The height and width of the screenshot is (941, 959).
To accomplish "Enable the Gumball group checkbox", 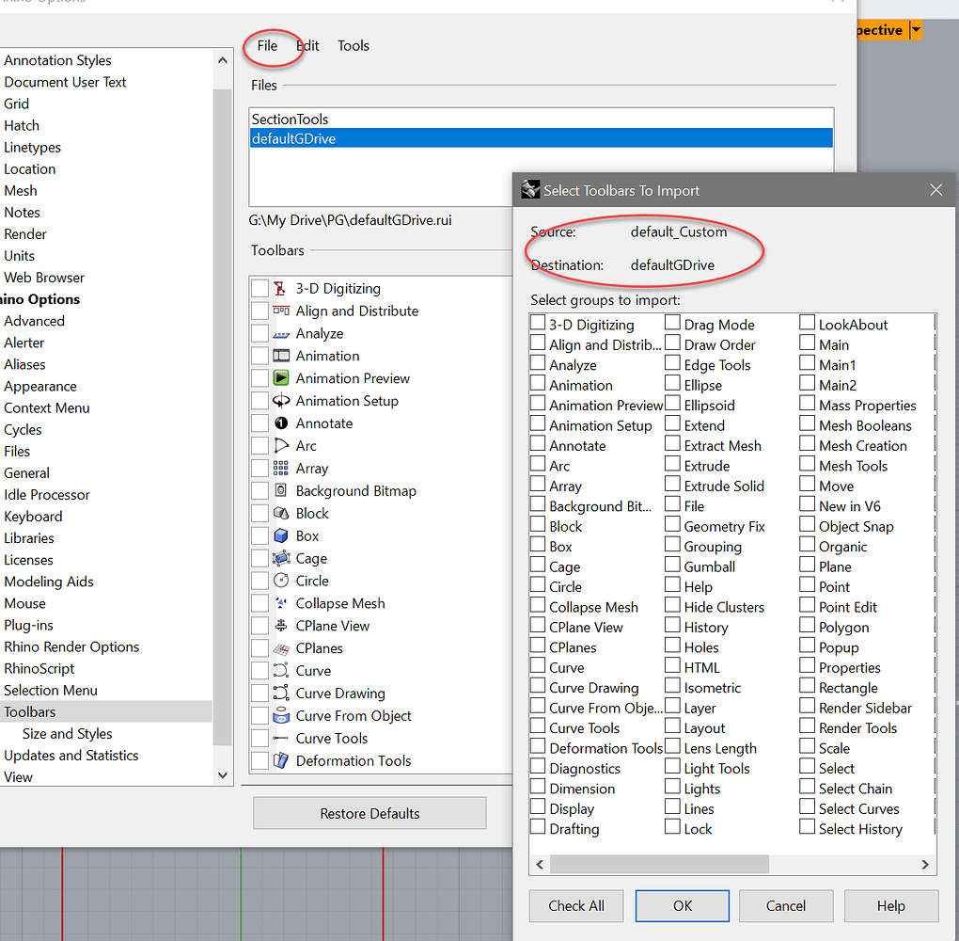I will (x=673, y=566).
